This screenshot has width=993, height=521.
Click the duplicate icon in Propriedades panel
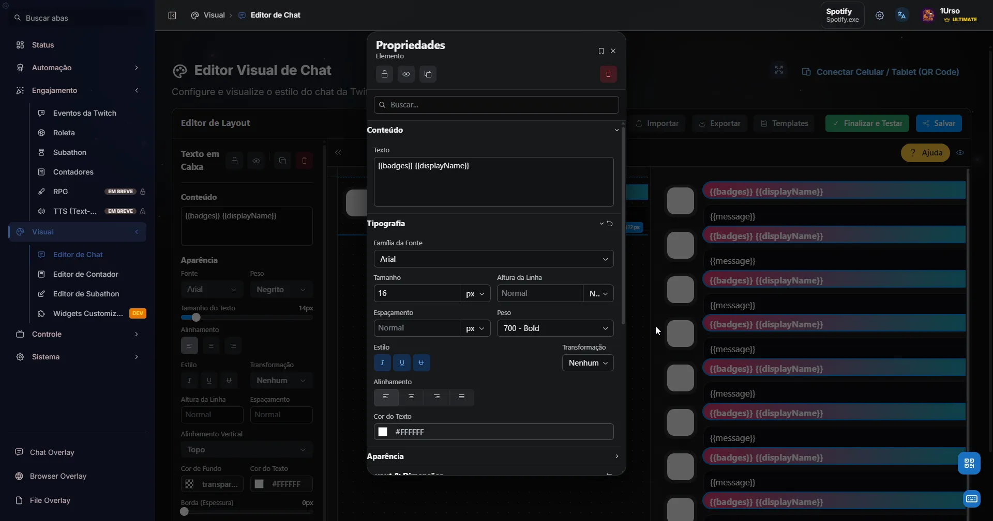[428, 74]
